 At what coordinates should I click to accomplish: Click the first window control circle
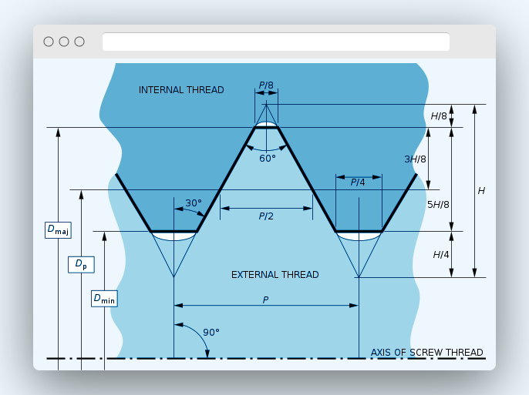tap(49, 42)
